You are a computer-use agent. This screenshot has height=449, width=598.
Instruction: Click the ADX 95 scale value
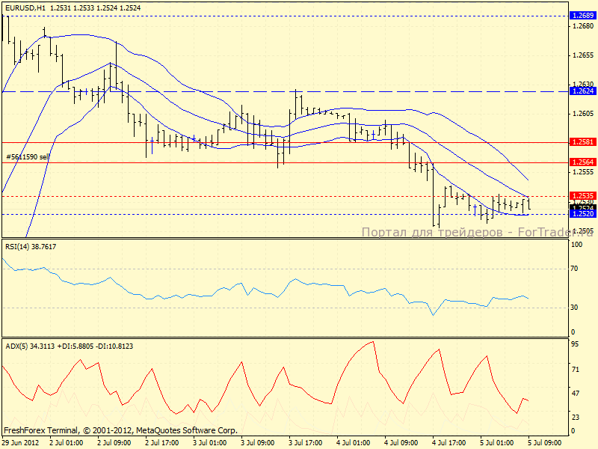pos(574,344)
